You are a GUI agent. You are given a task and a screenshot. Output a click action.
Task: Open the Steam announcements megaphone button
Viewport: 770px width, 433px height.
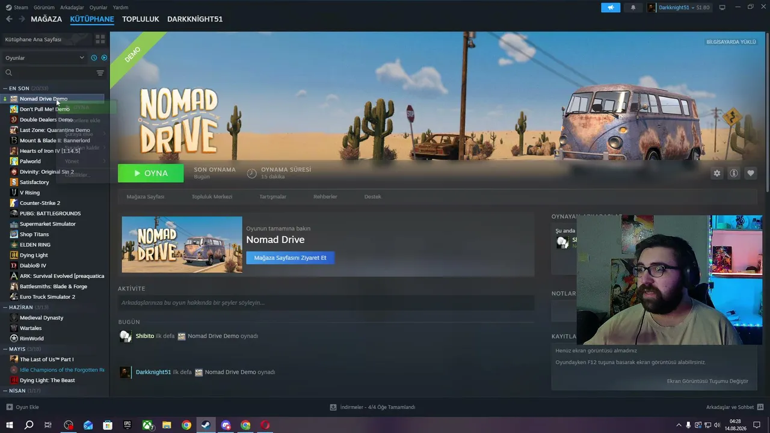[x=611, y=7]
